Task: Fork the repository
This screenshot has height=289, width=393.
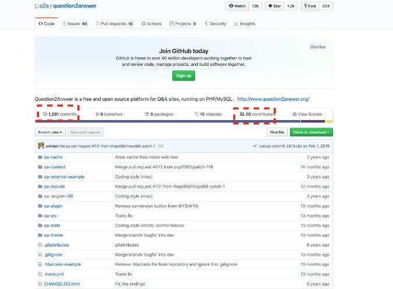Action: click(x=310, y=6)
